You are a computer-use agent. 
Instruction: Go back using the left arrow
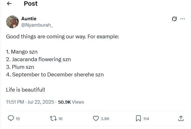pos(10,4)
